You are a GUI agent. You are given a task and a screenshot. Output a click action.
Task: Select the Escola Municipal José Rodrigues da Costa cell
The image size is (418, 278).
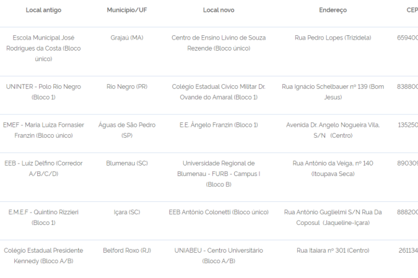coord(43,48)
